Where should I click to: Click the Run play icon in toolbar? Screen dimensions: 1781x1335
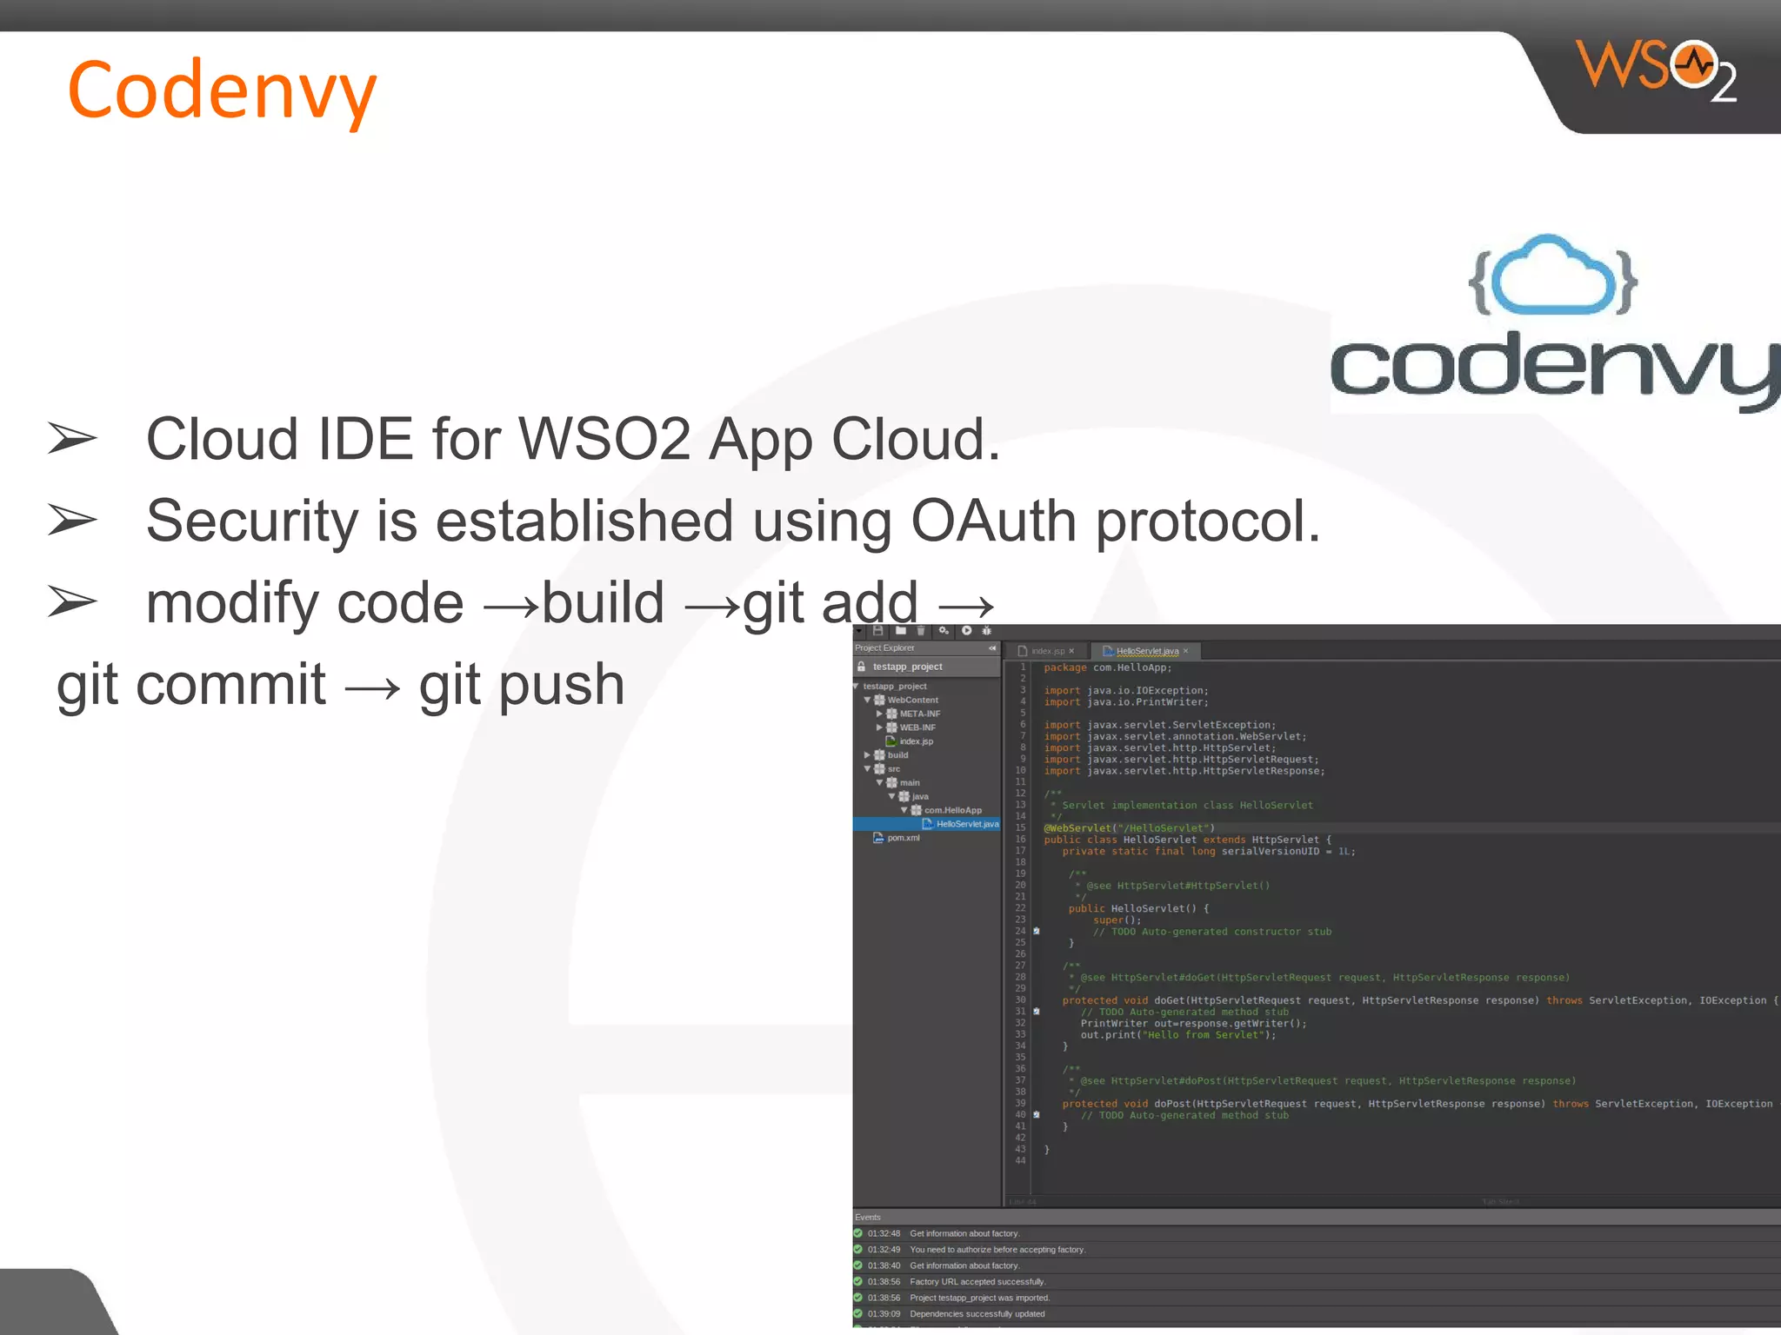(x=966, y=631)
